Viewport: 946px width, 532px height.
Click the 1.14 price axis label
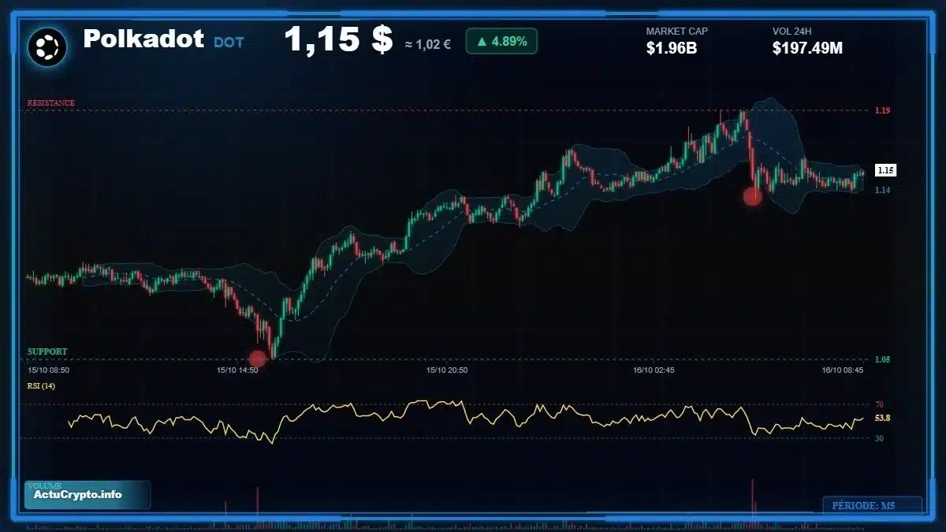click(882, 190)
